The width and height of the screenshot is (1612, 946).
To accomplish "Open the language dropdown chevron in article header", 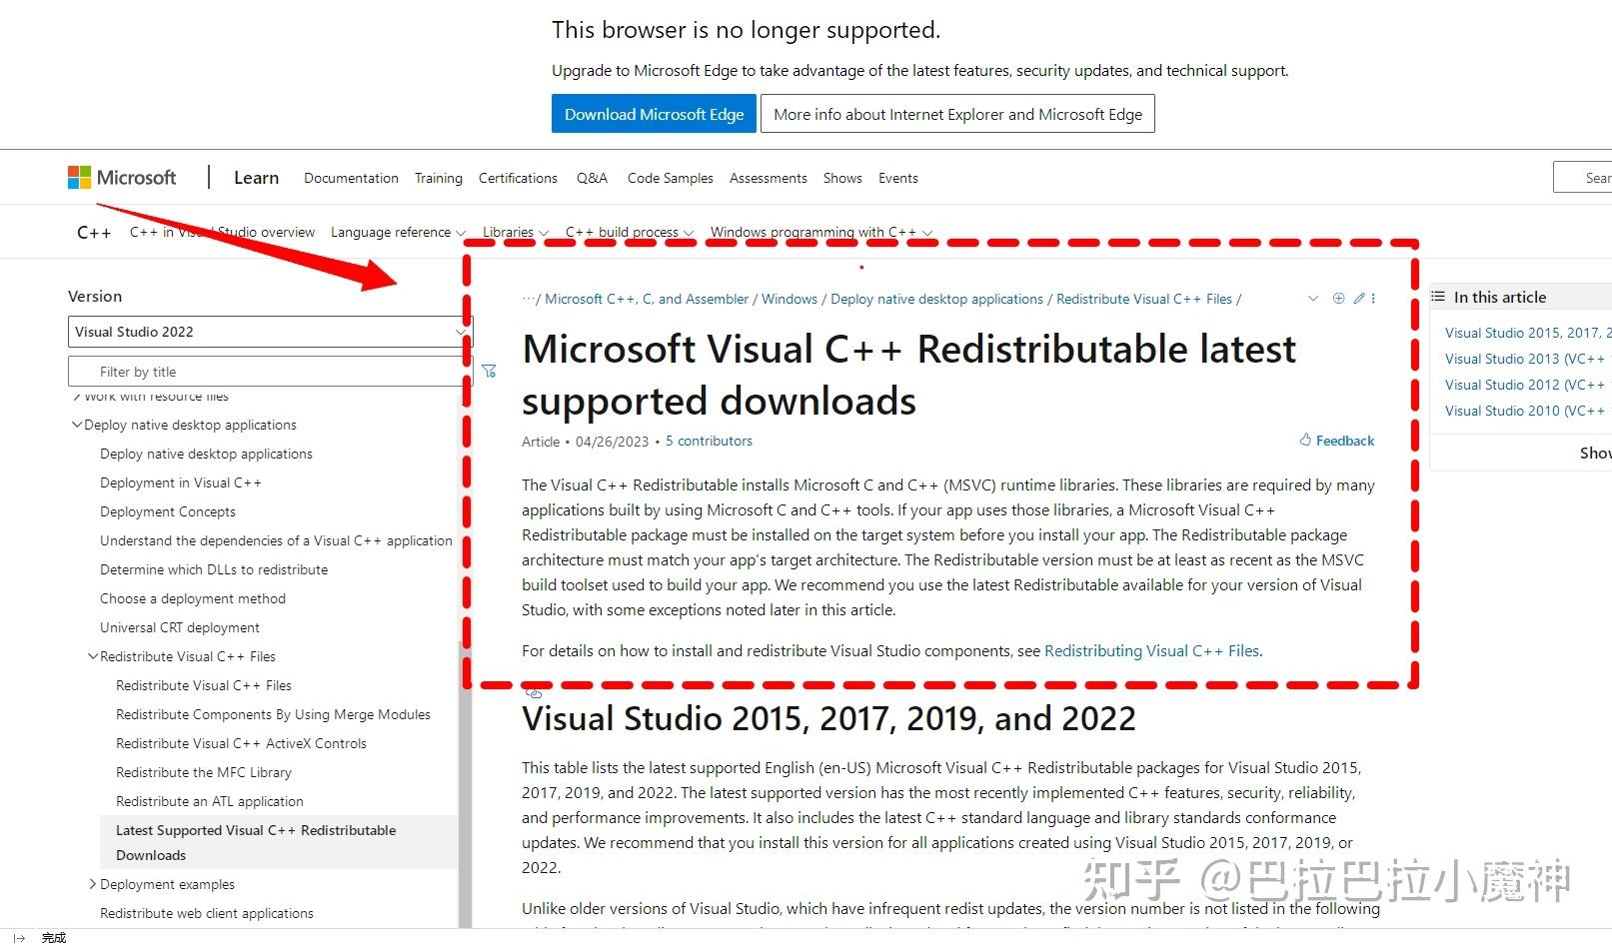I will (1313, 299).
